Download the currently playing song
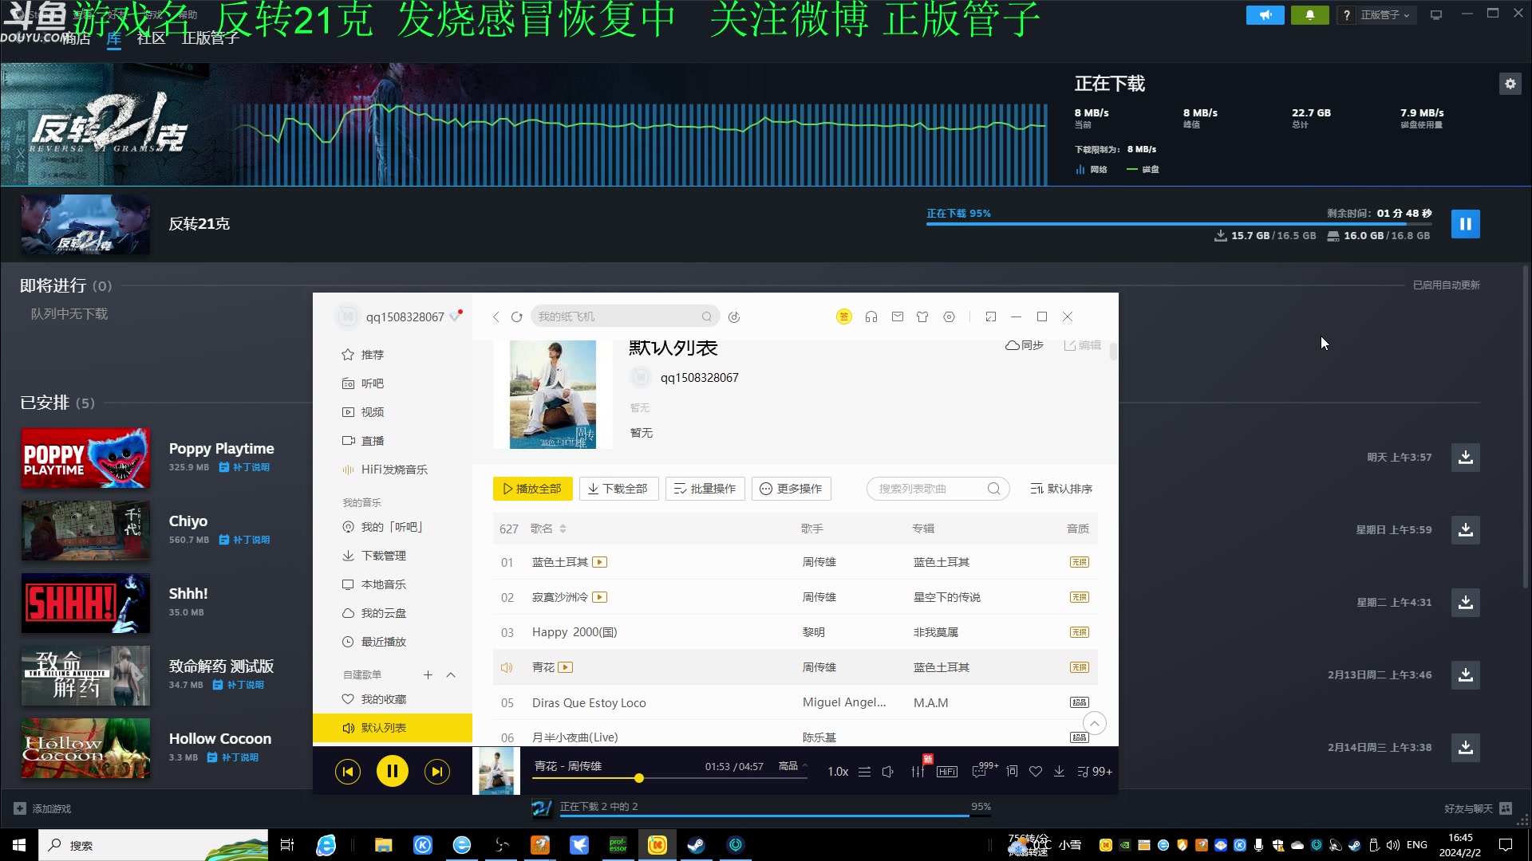This screenshot has height=861, width=1532. click(x=1060, y=772)
